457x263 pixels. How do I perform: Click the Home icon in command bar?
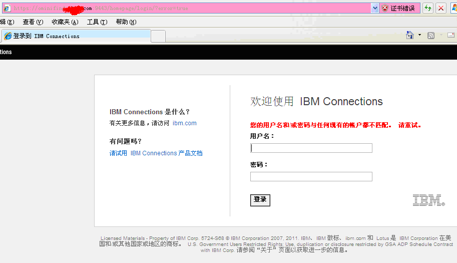click(410, 35)
